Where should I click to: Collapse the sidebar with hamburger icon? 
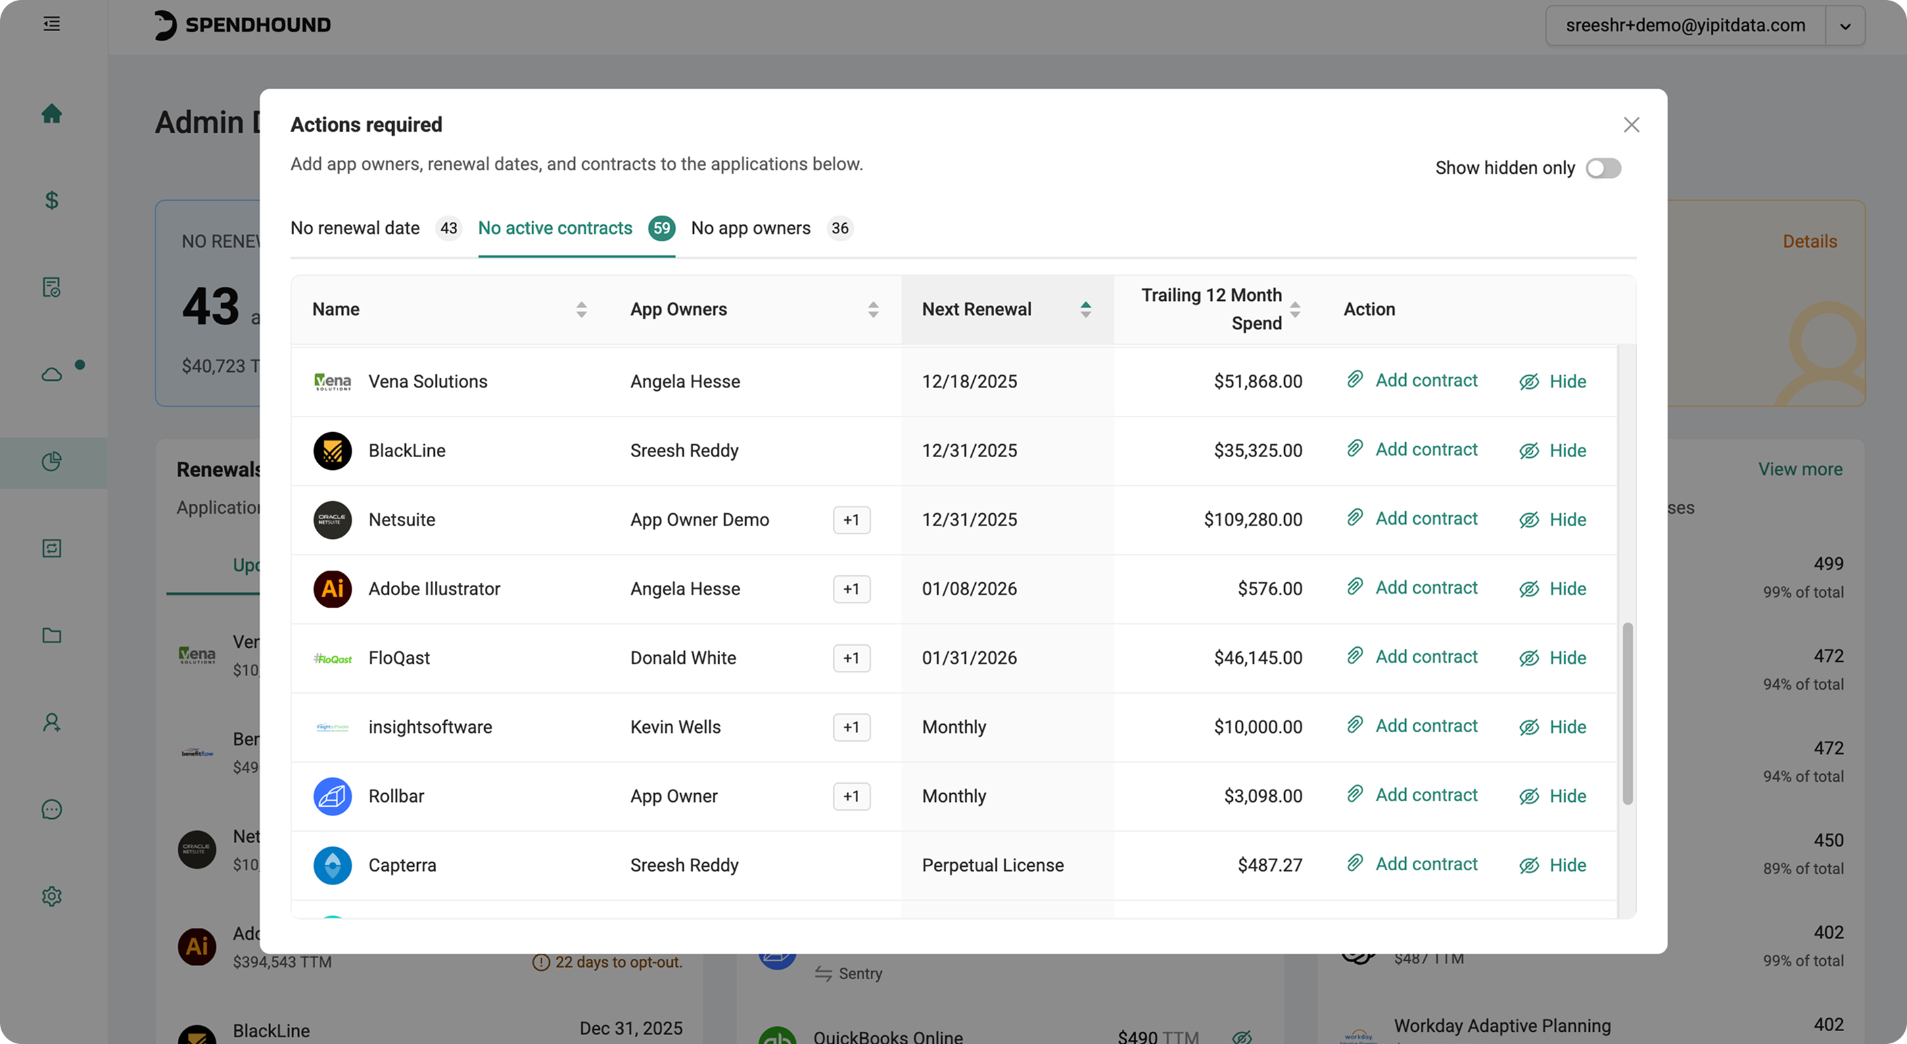tap(51, 24)
